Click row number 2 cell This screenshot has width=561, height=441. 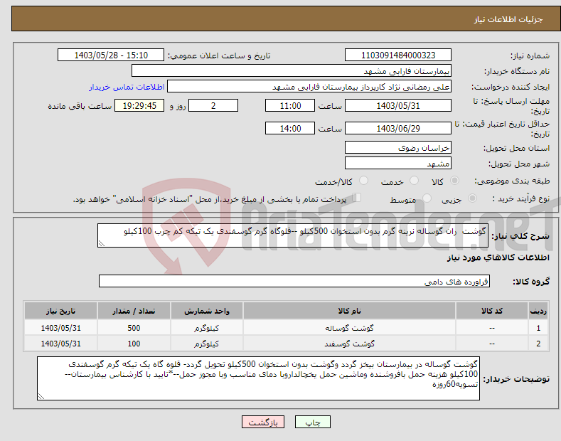(538, 344)
